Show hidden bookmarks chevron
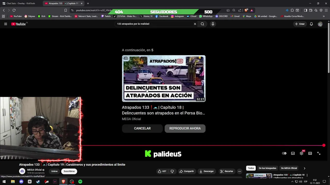Screen dimensions: 330x185 pos(324,16)
